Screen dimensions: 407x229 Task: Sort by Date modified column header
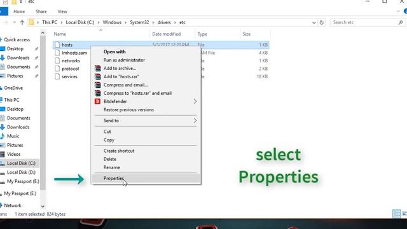(x=167, y=34)
